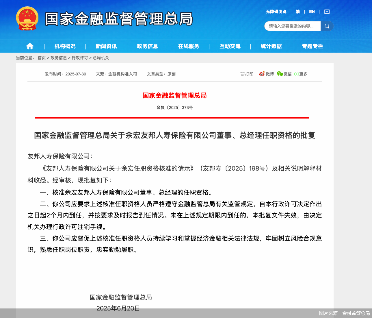The width and height of the screenshot is (372, 318).
Task: Go to 总局机关 in the breadcrumb
Action: [101, 58]
